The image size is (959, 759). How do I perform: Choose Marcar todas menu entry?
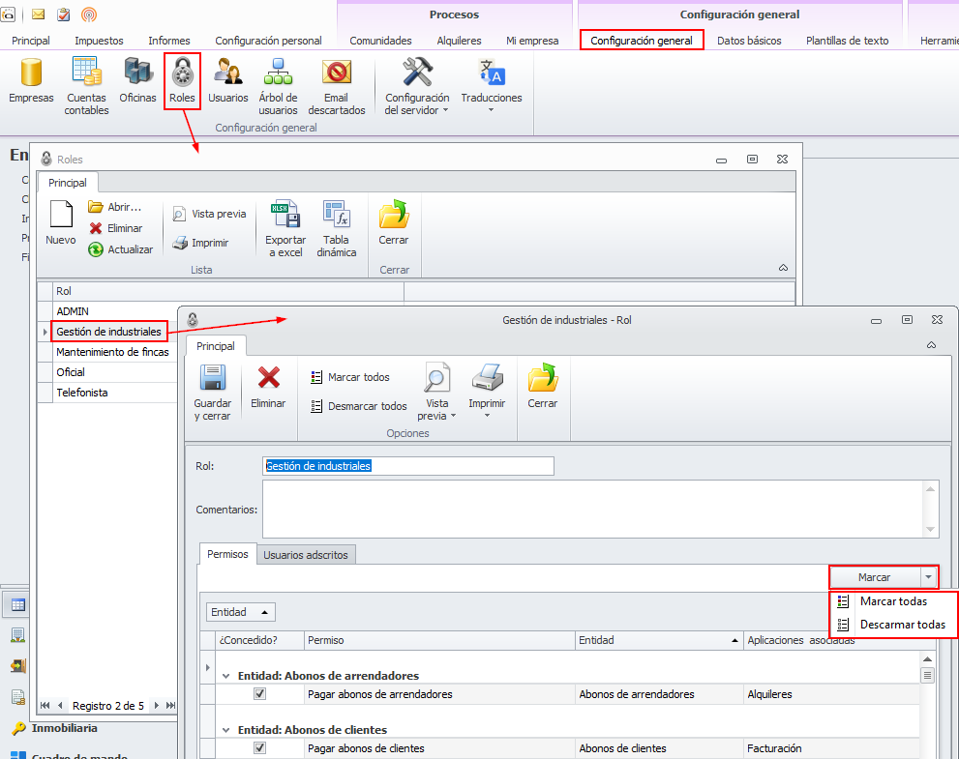pyautogui.click(x=893, y=601)
